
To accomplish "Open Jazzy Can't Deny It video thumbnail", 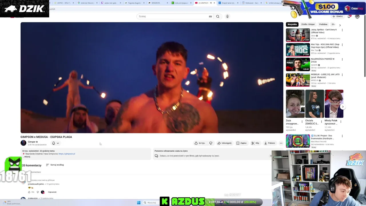I will click(x=298, y=35).
